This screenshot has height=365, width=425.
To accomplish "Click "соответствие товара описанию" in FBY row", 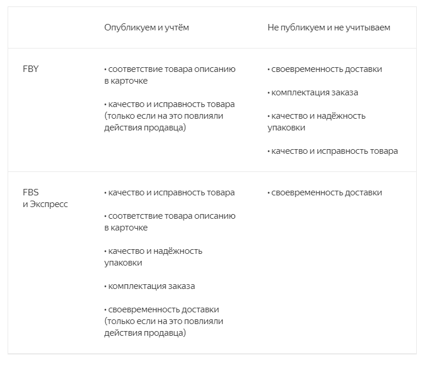I will tap(170, 69).
